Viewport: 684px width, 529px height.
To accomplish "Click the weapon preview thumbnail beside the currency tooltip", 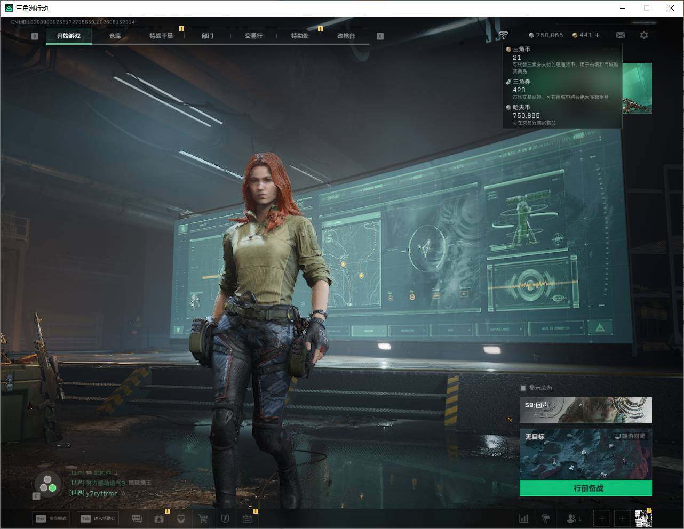I will (x=637, y=88).
